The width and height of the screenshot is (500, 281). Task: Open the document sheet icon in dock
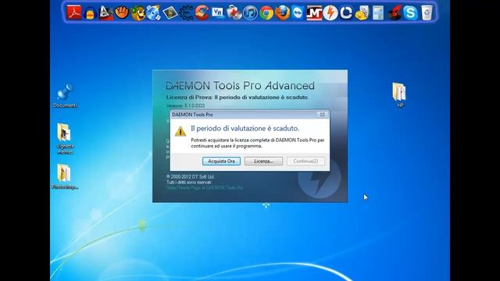pos(378,13)
